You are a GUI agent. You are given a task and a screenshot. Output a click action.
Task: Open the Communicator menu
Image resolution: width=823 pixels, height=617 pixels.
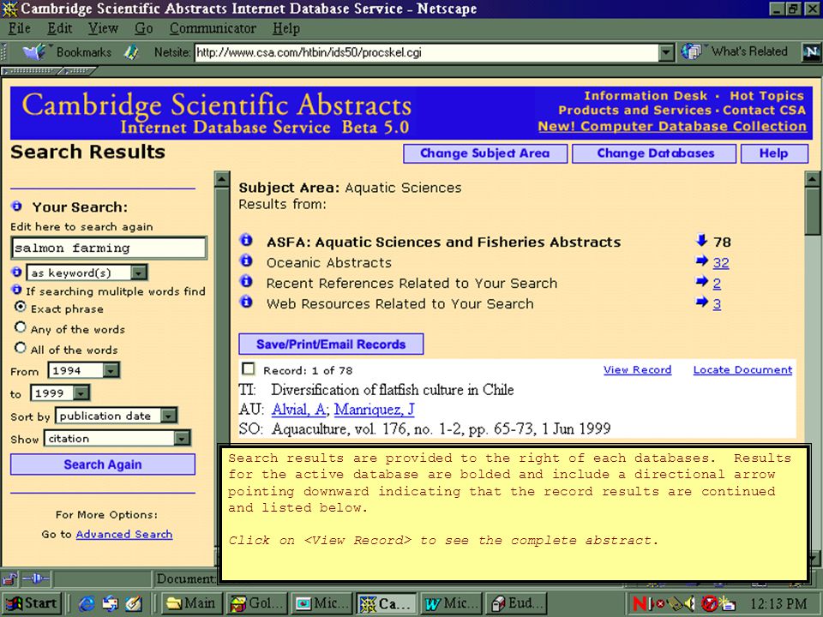213,28
